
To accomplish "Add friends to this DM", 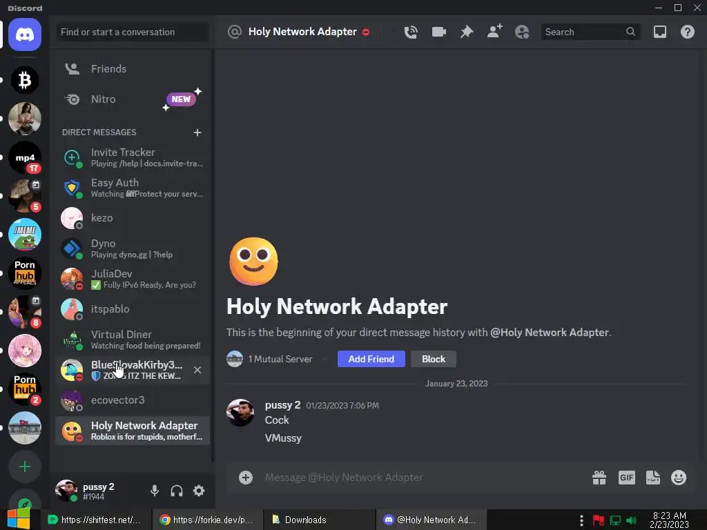I will click(x=494, y=32).
